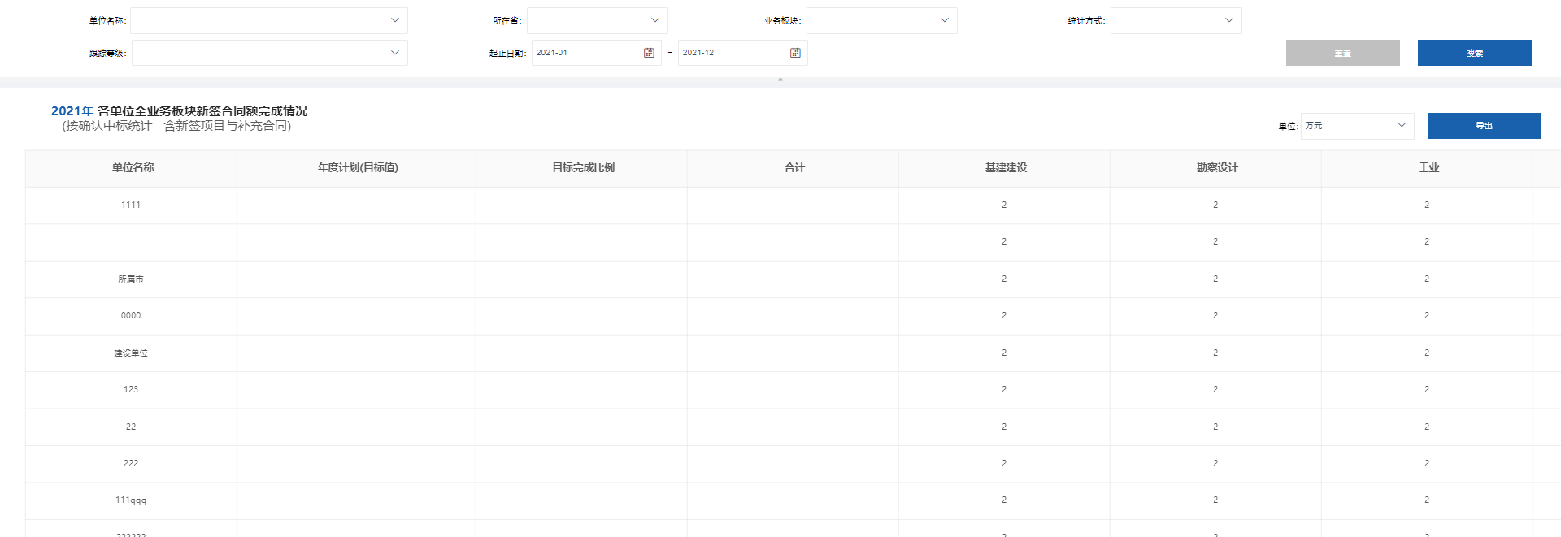Image resolution: width=1561 pixels, height=537 pixels.
Task: Click 基建建设 value 2 in row 222
Action: [x=1004, y=463]
